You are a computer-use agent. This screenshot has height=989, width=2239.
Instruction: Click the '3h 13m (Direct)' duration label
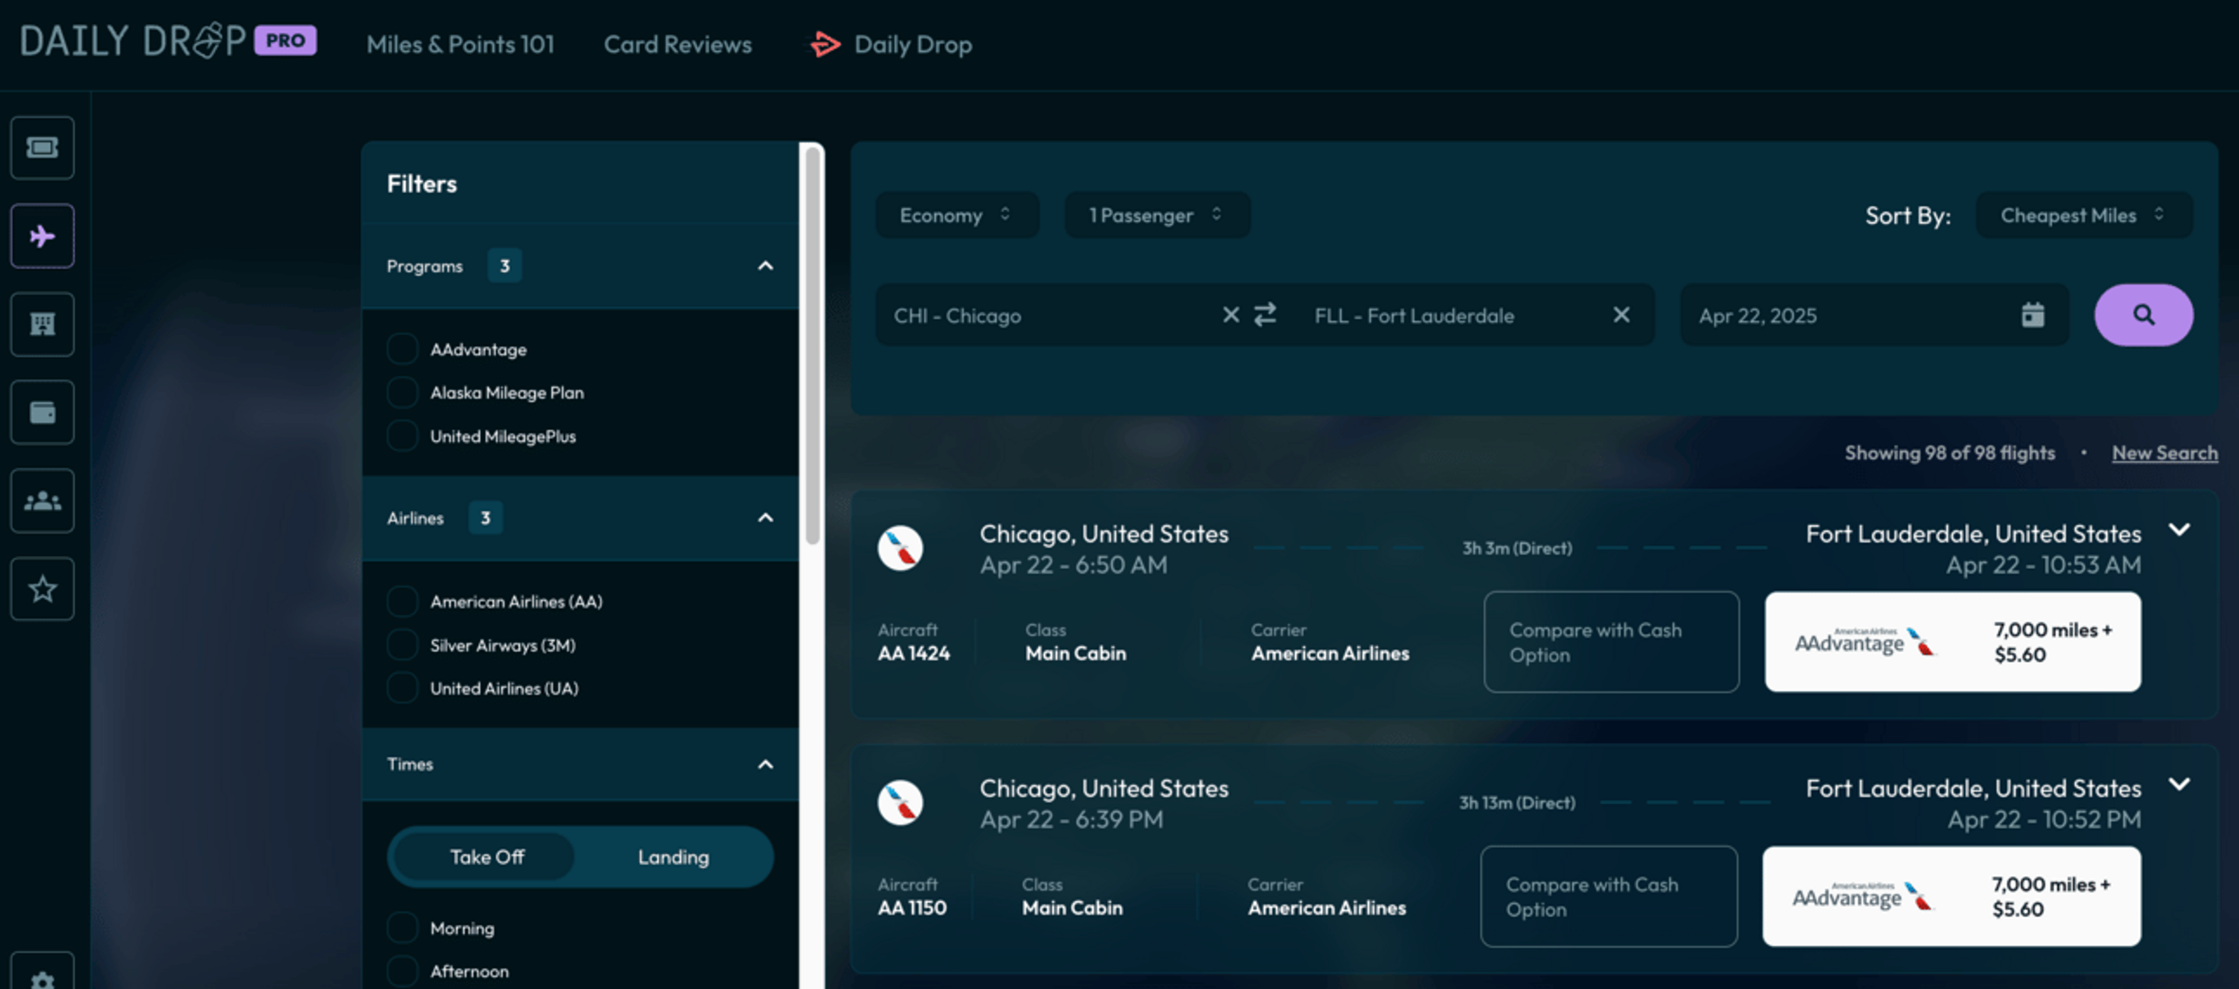pos(1517,803)
